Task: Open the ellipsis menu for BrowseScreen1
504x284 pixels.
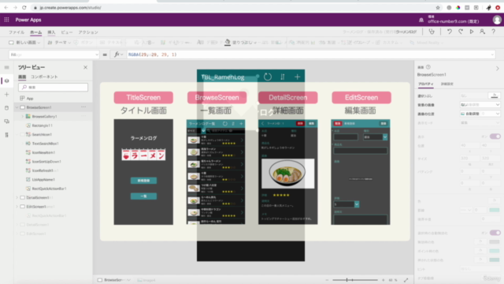Action: [x=83, y=107]
